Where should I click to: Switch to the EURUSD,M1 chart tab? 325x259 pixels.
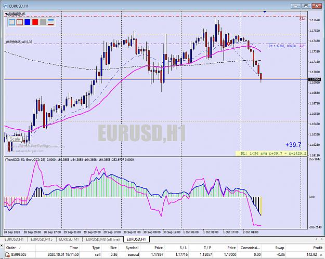(69, 239)
